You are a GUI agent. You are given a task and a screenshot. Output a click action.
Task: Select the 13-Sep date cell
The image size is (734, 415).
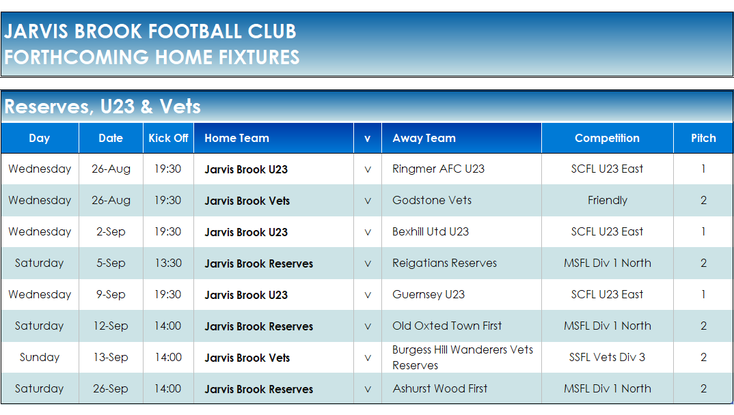point(111,357)
